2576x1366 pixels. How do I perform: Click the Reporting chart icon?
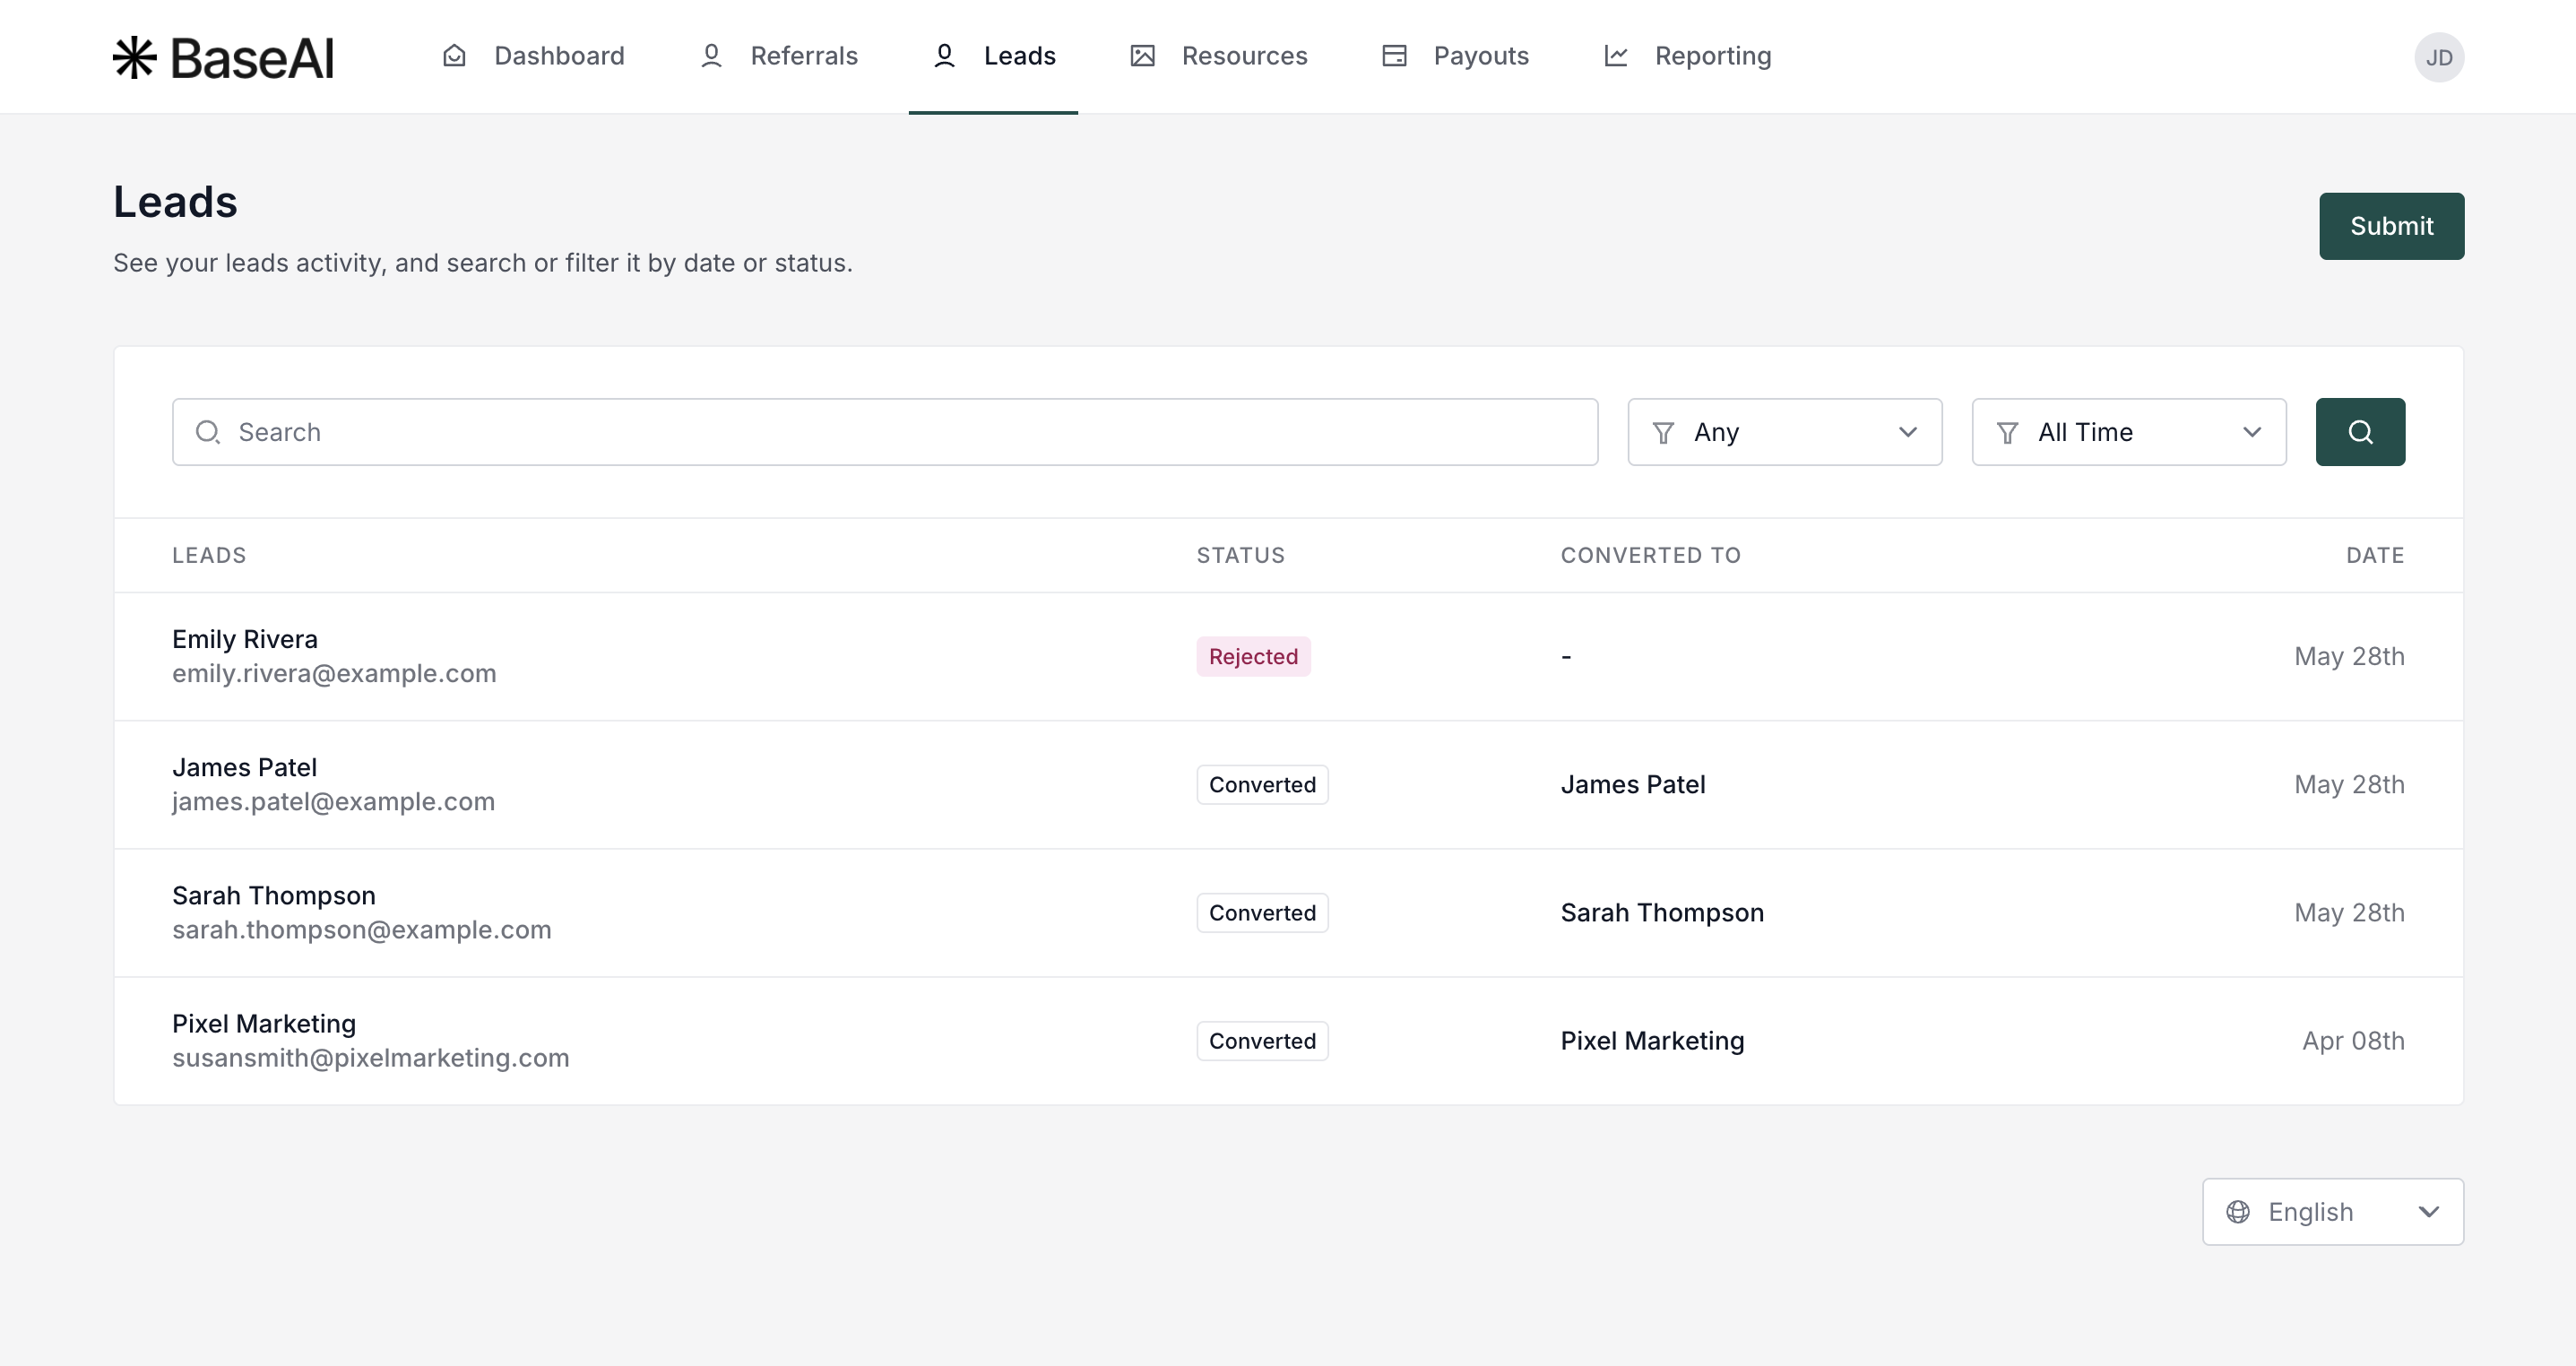pos(1616,56)
